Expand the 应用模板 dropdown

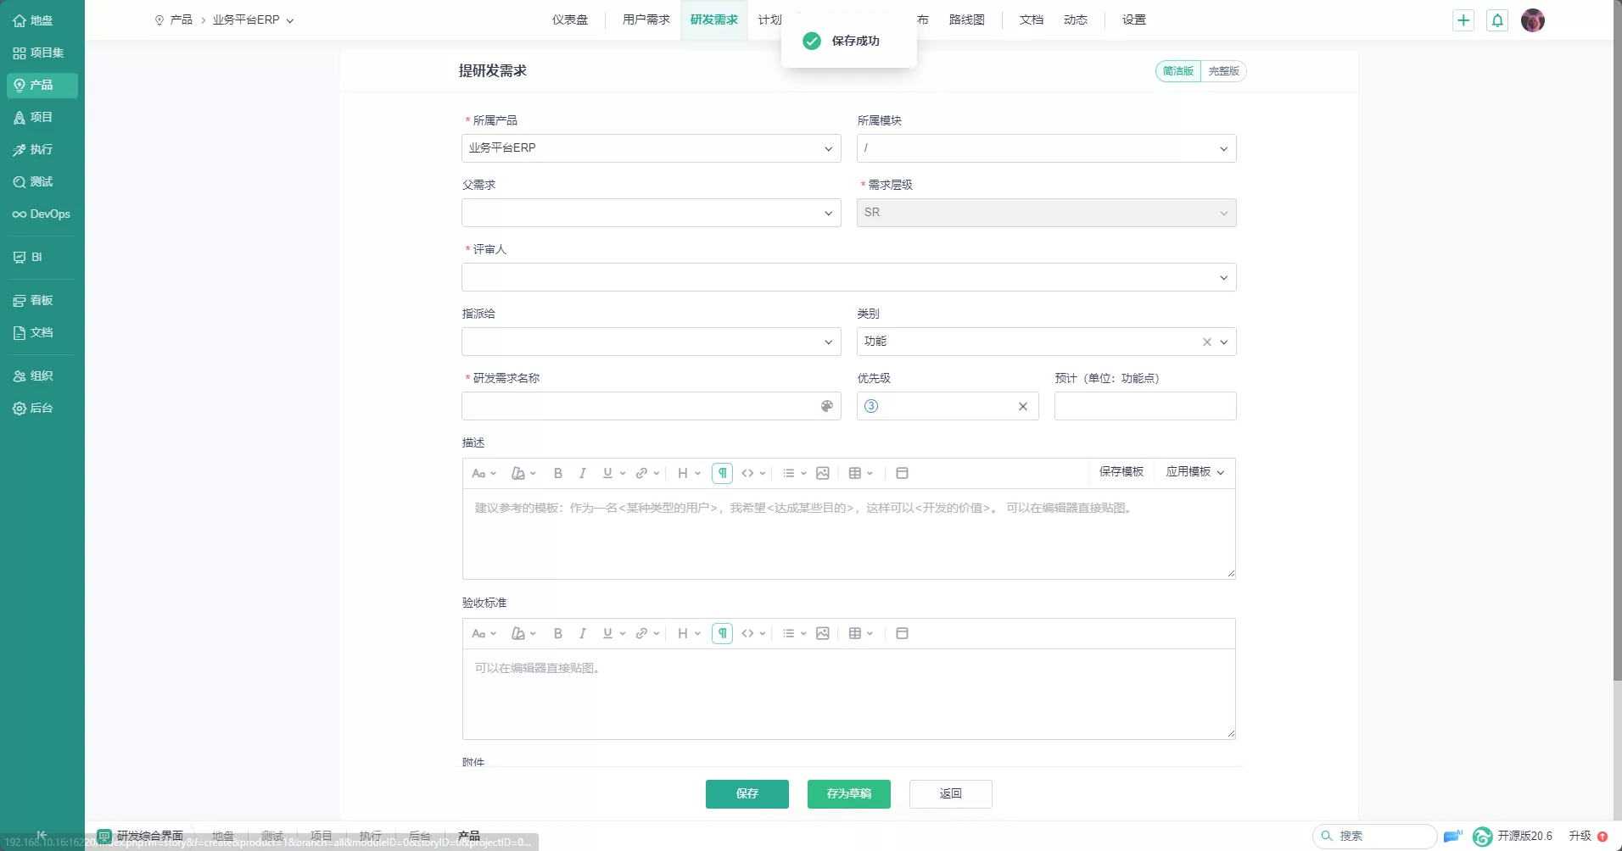pyautogui.click(x=1194, y=472)
